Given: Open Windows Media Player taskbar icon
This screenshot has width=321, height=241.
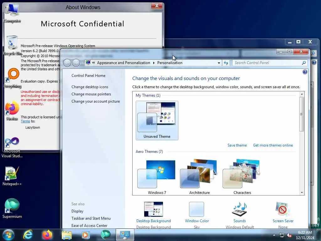Looking at the screenshot, I should pos(86,235).
